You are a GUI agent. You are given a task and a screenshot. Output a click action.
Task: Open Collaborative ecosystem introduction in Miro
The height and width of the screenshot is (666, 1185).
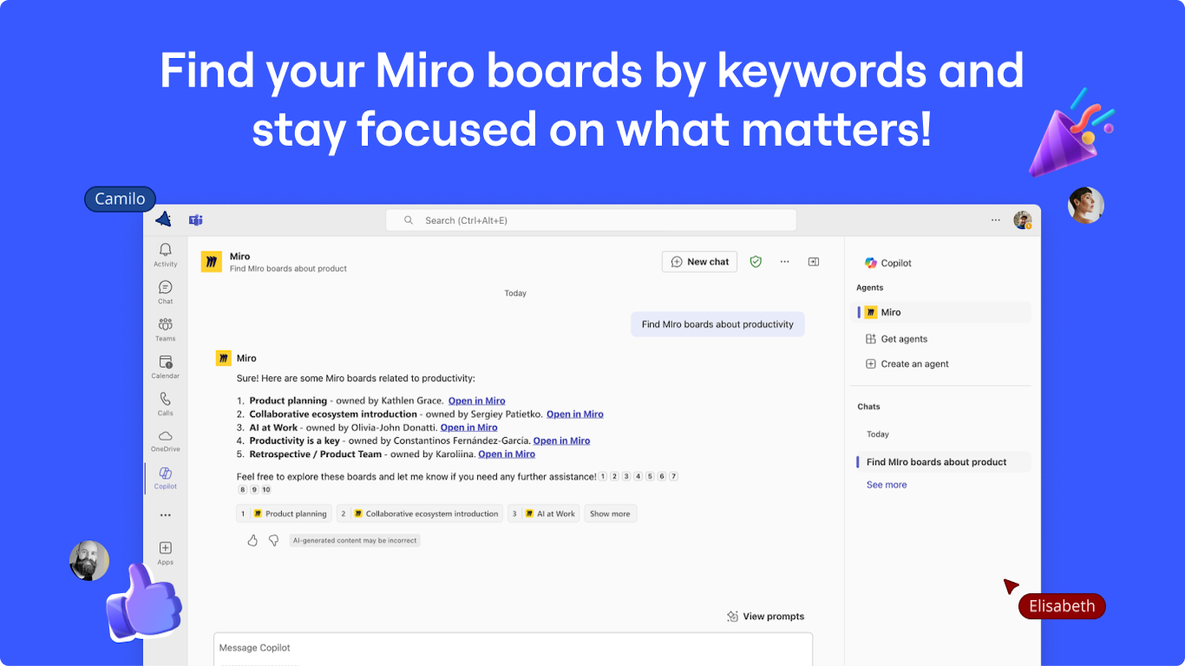pyautogui.click(x=574, y=414)
